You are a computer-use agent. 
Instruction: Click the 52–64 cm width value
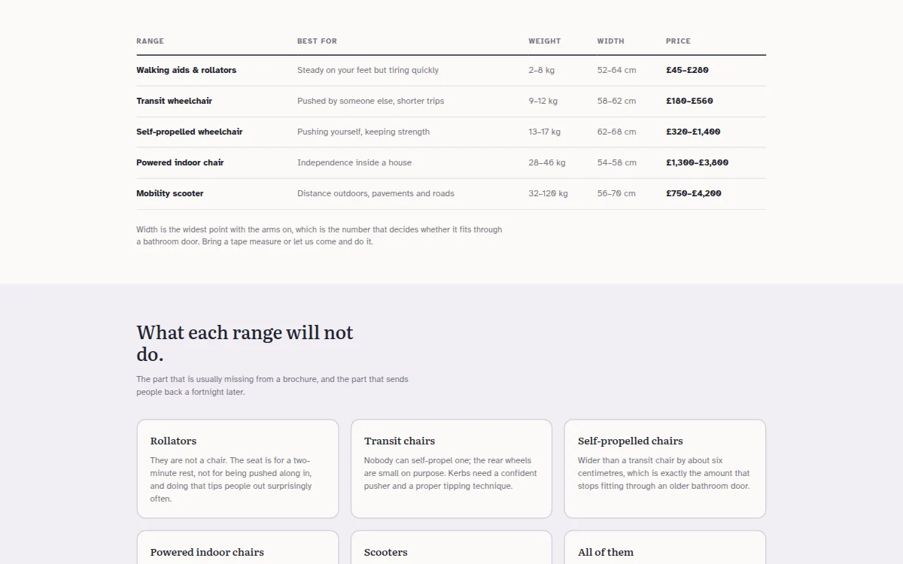coord(617,70)
